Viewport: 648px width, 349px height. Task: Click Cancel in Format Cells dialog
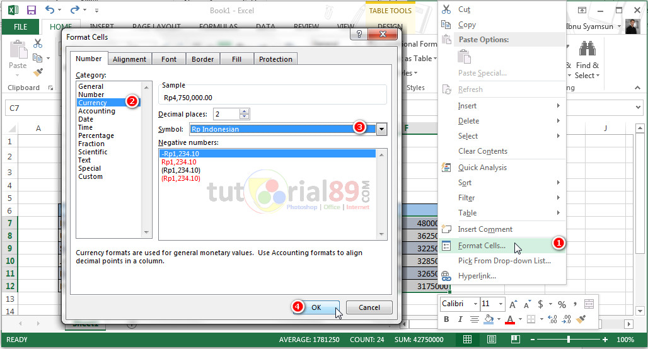[369, 307]
